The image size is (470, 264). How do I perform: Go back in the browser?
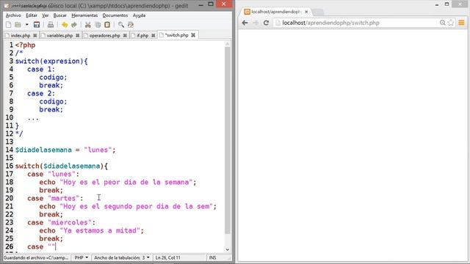coord(245,23)
